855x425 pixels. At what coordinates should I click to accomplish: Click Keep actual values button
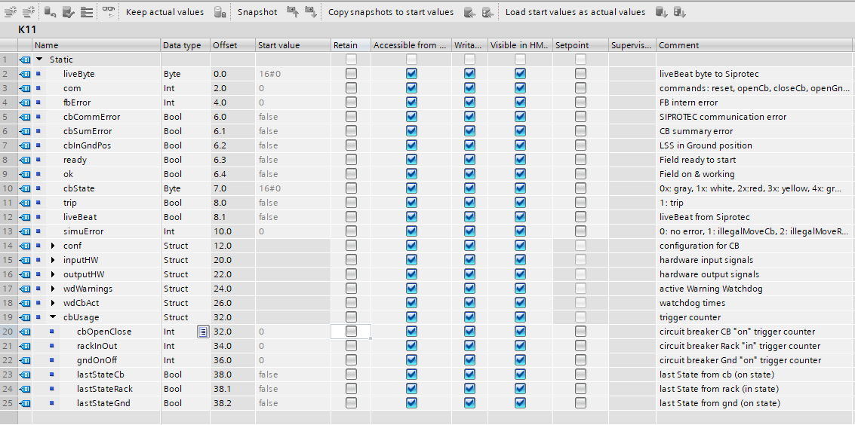coord(165,12)
